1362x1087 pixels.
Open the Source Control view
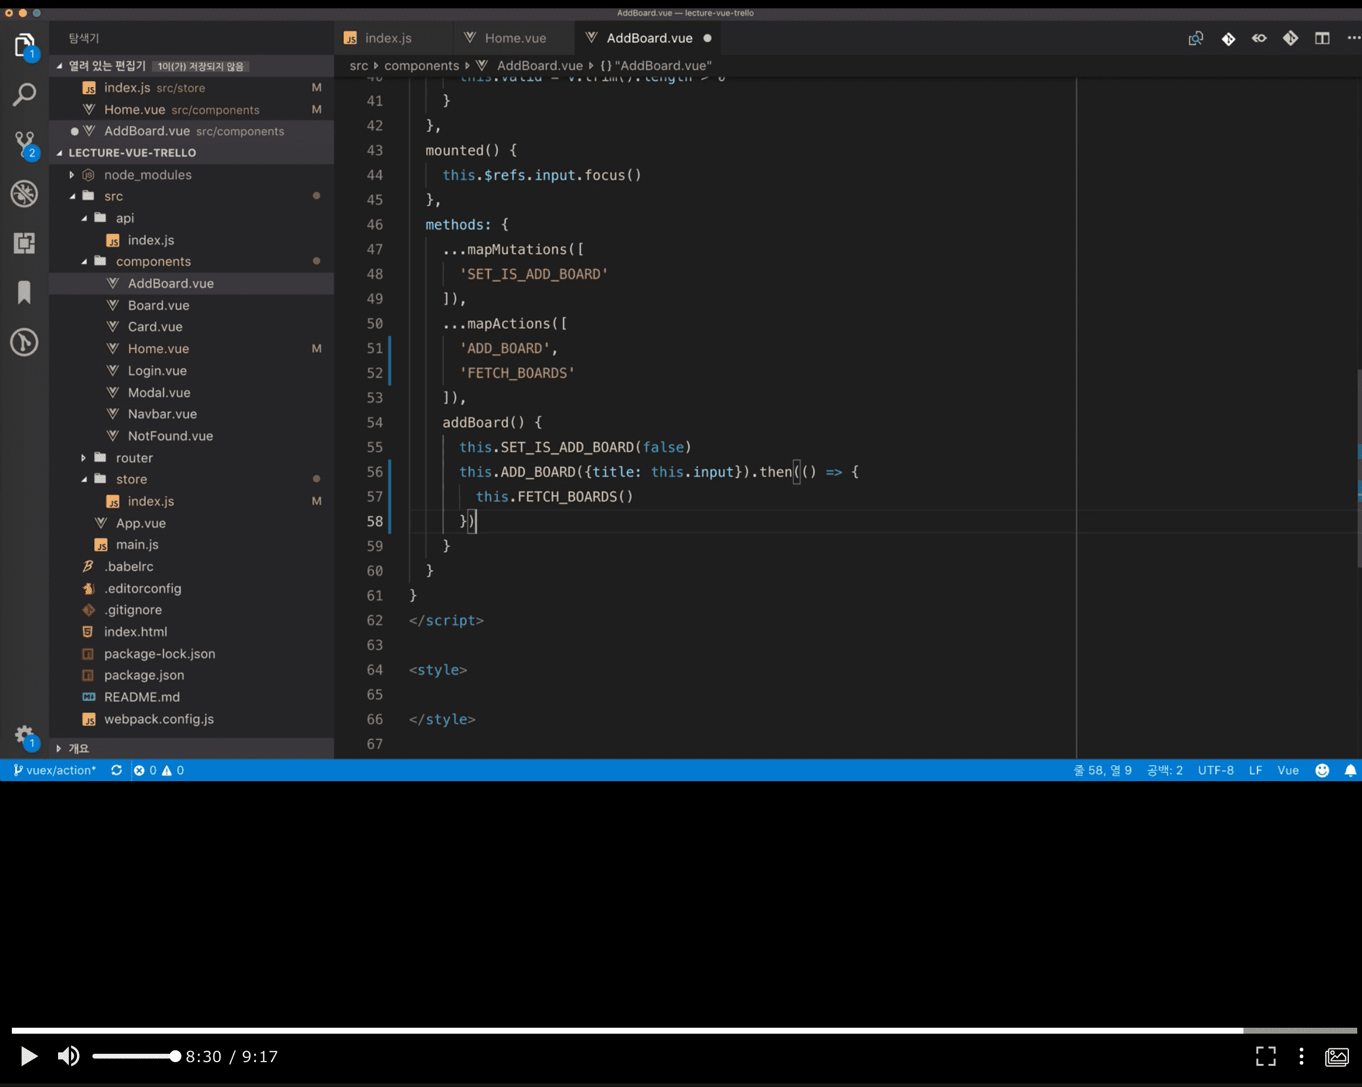pos(25,145)
